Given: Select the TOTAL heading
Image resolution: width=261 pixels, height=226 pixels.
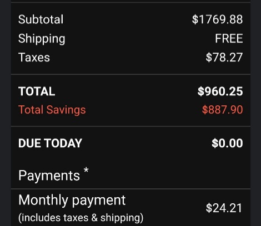Looking at the screenshot, I should pos(37,91).
